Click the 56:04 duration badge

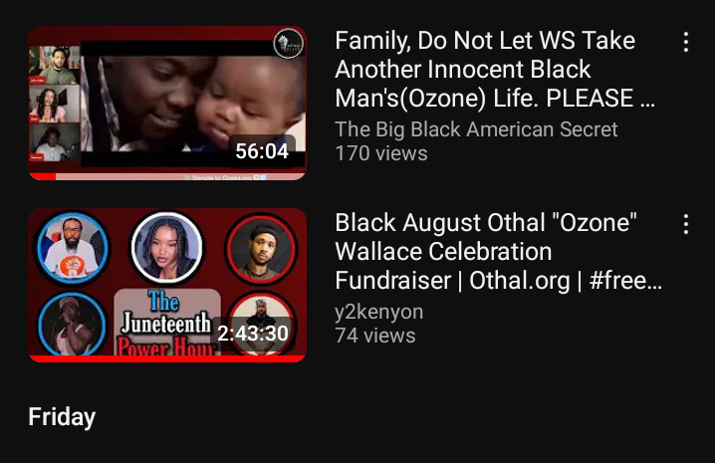[x=262, y=151]
